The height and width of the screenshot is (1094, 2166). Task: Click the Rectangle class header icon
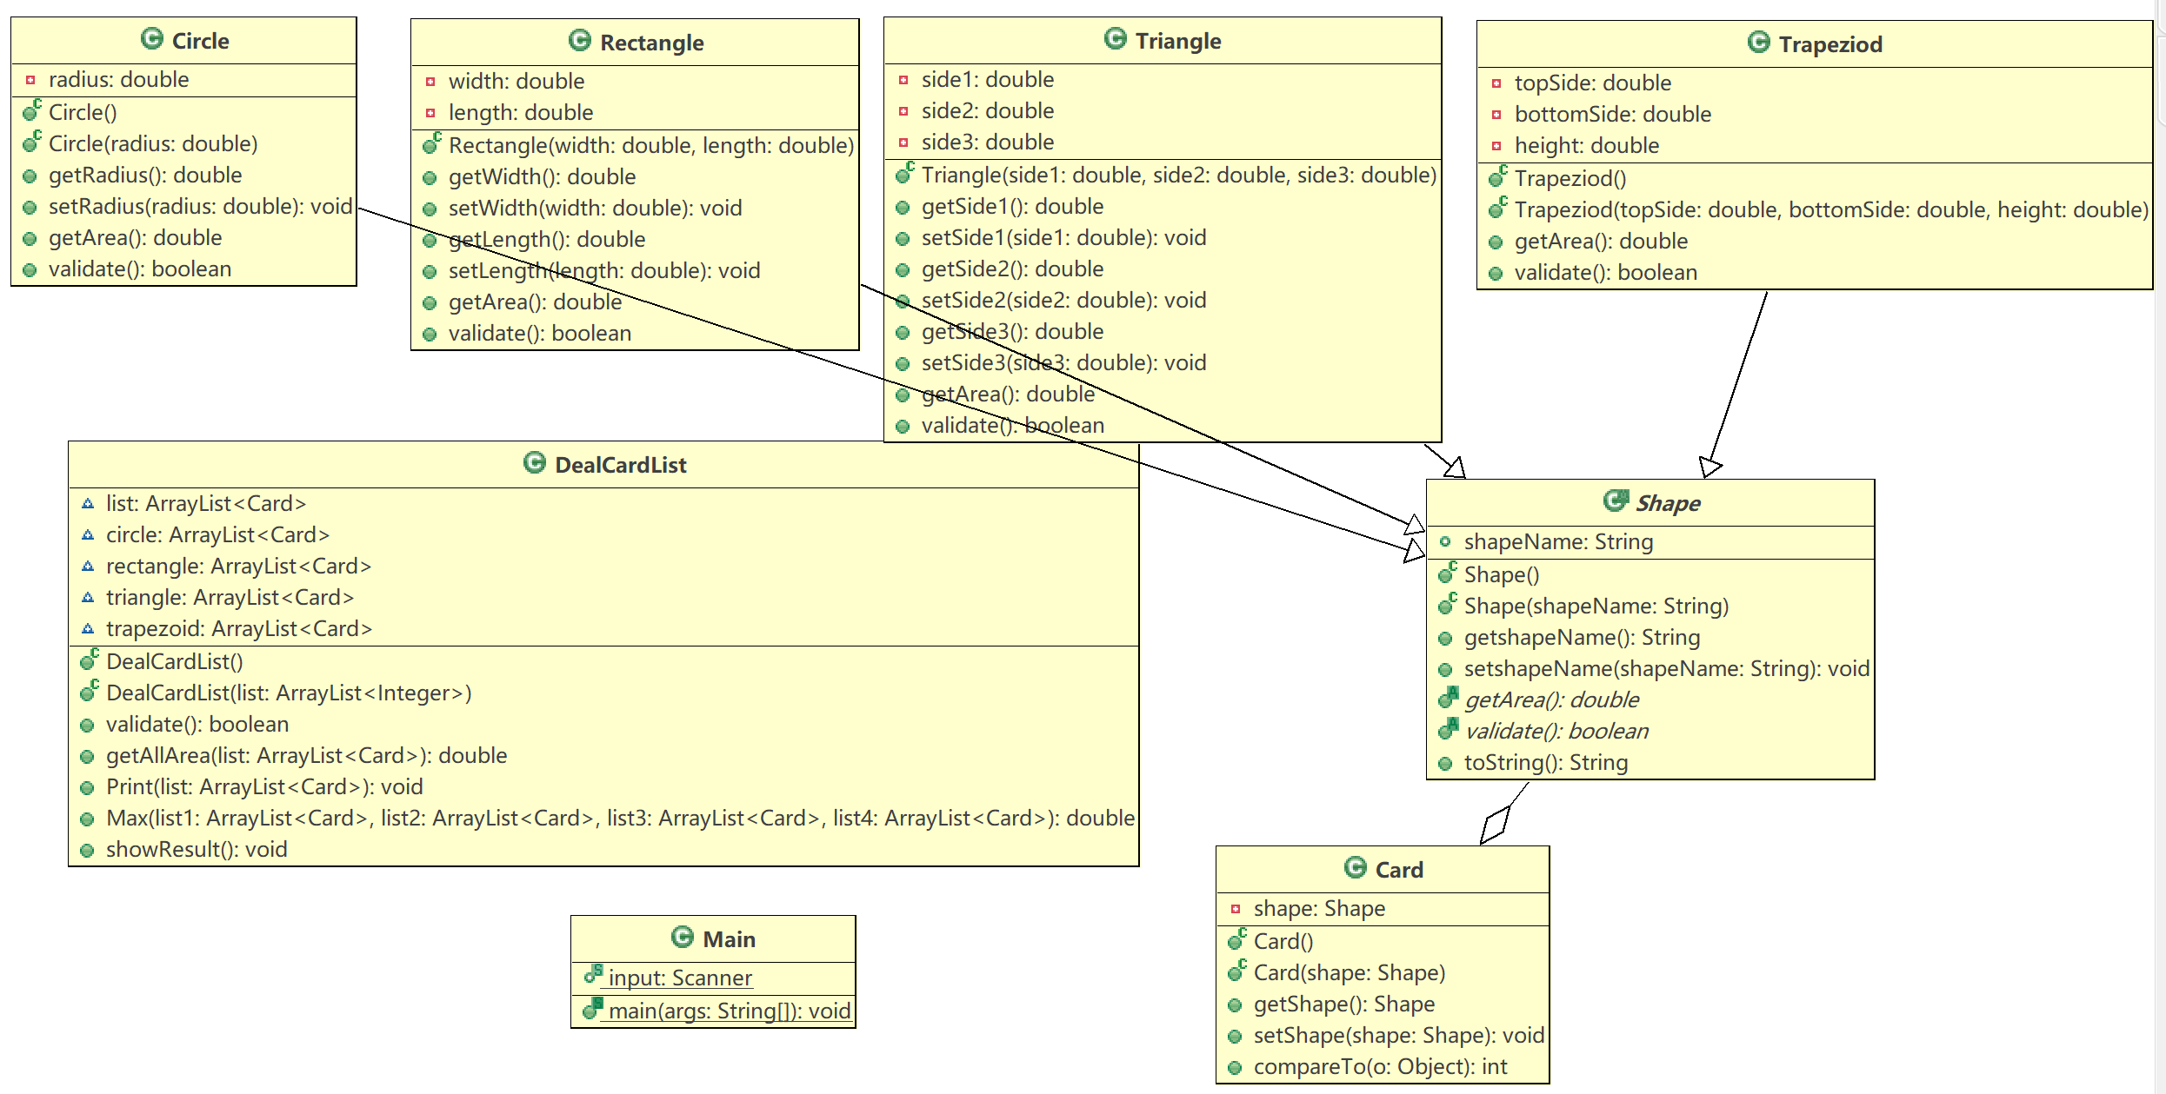pyautogui.click(x=580, y=41)
